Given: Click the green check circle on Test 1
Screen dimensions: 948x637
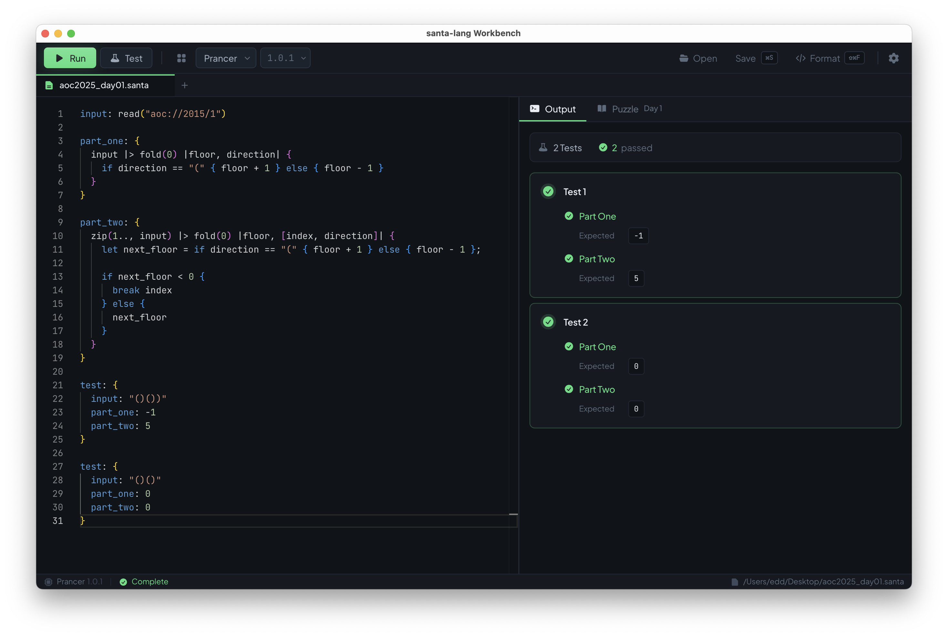Looking at the screenshot, I should tap(548, 191).
